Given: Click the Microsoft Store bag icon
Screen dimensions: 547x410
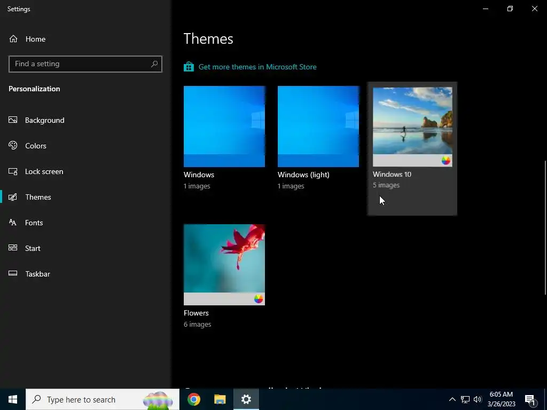Looking at the screenshot, I should point(189,67).
